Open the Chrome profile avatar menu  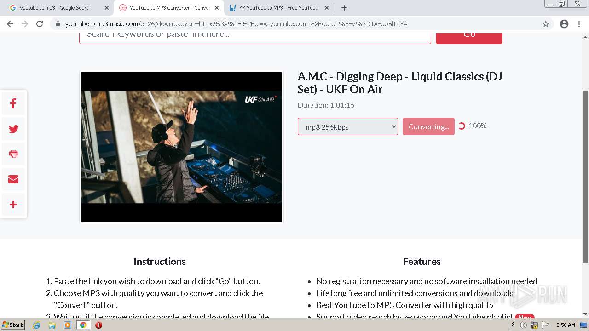(x=564, y=24)
